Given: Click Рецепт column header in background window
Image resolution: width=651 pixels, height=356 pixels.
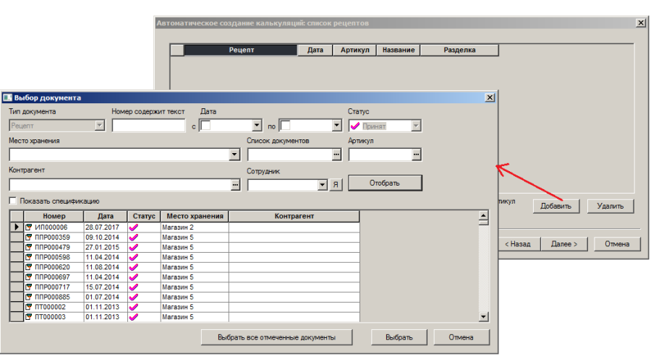Looking at the screenshot, I should (x=241, y=50).
